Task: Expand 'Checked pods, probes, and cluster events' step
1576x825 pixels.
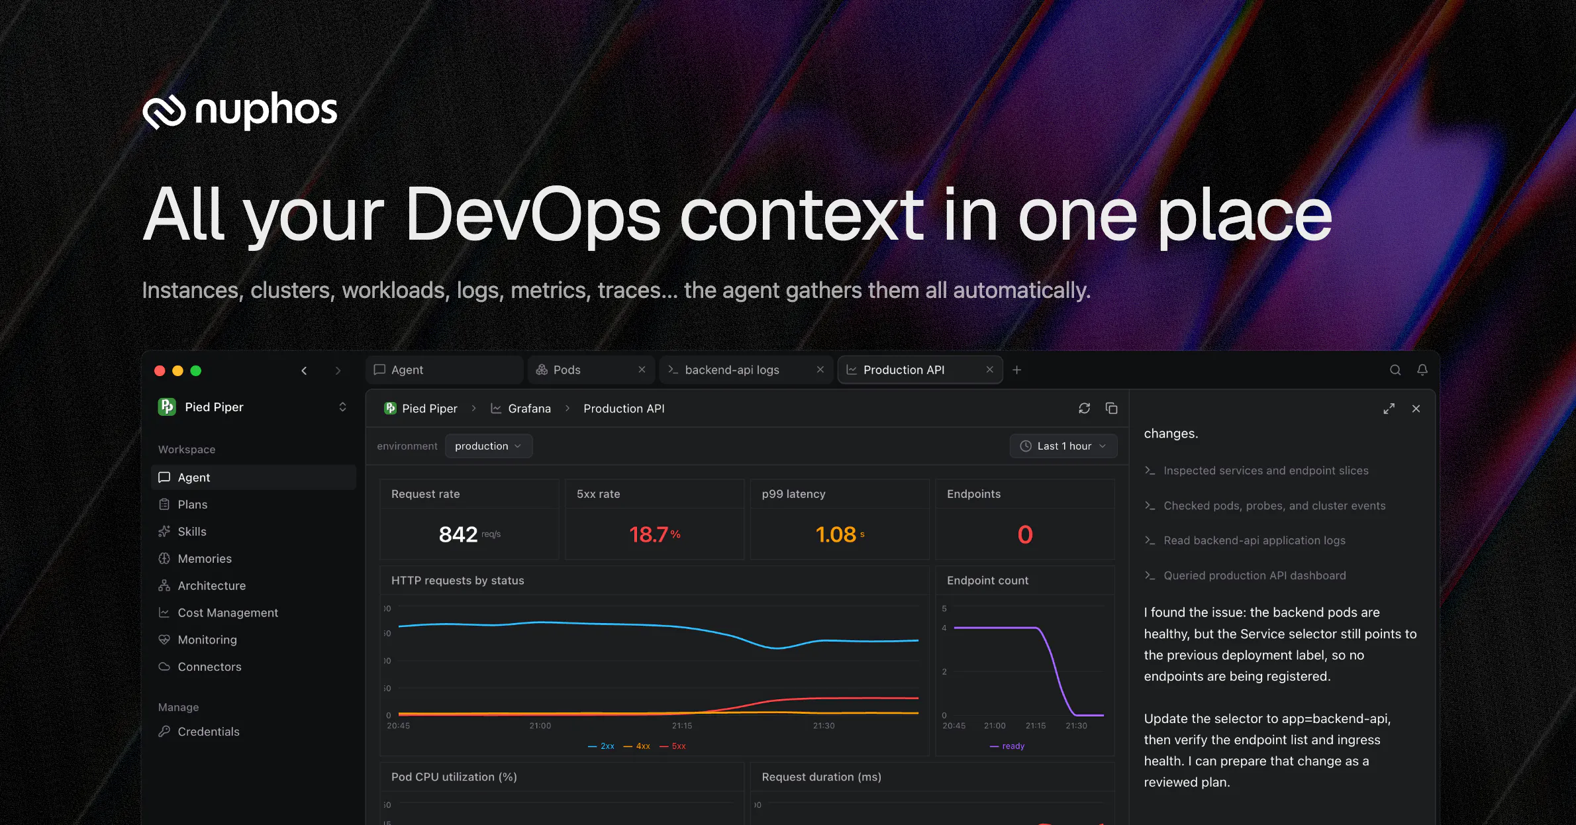Action: click(x=1265, y=506)
